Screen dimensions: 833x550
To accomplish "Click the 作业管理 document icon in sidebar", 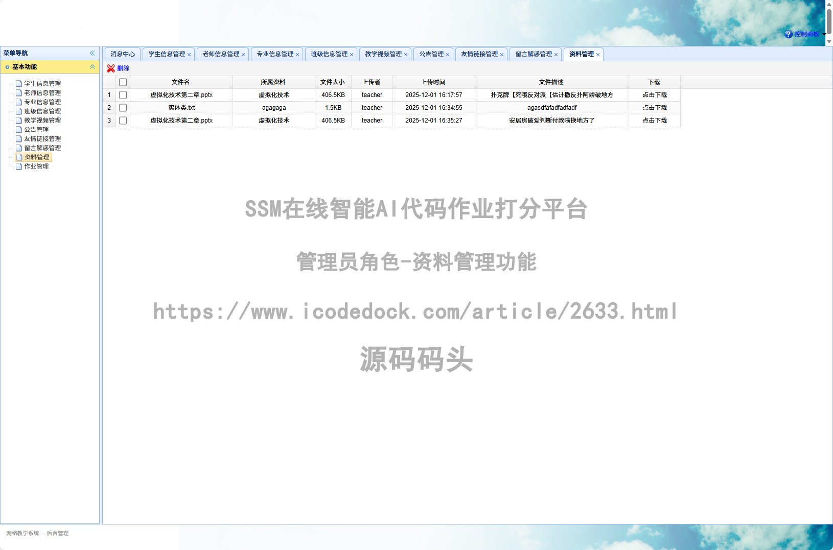I will 19,166.
